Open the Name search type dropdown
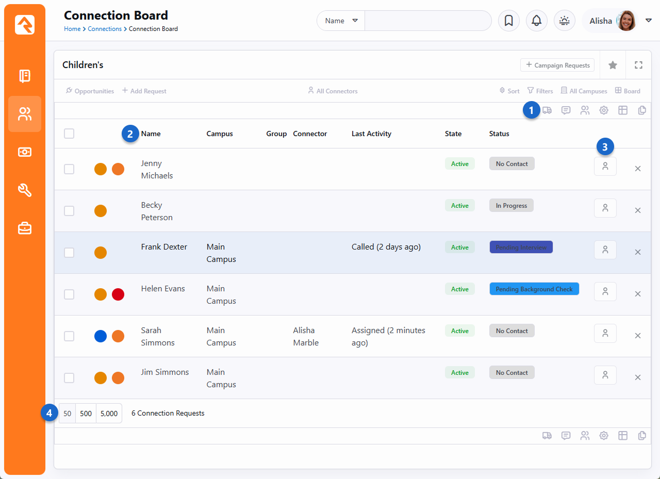 341,21
